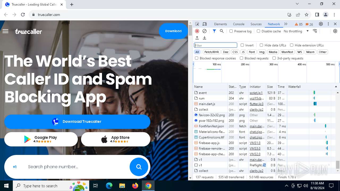Click the network overview timeline
Image resolution: width=340 pixels, height=191 pixels.
(266, 72)
